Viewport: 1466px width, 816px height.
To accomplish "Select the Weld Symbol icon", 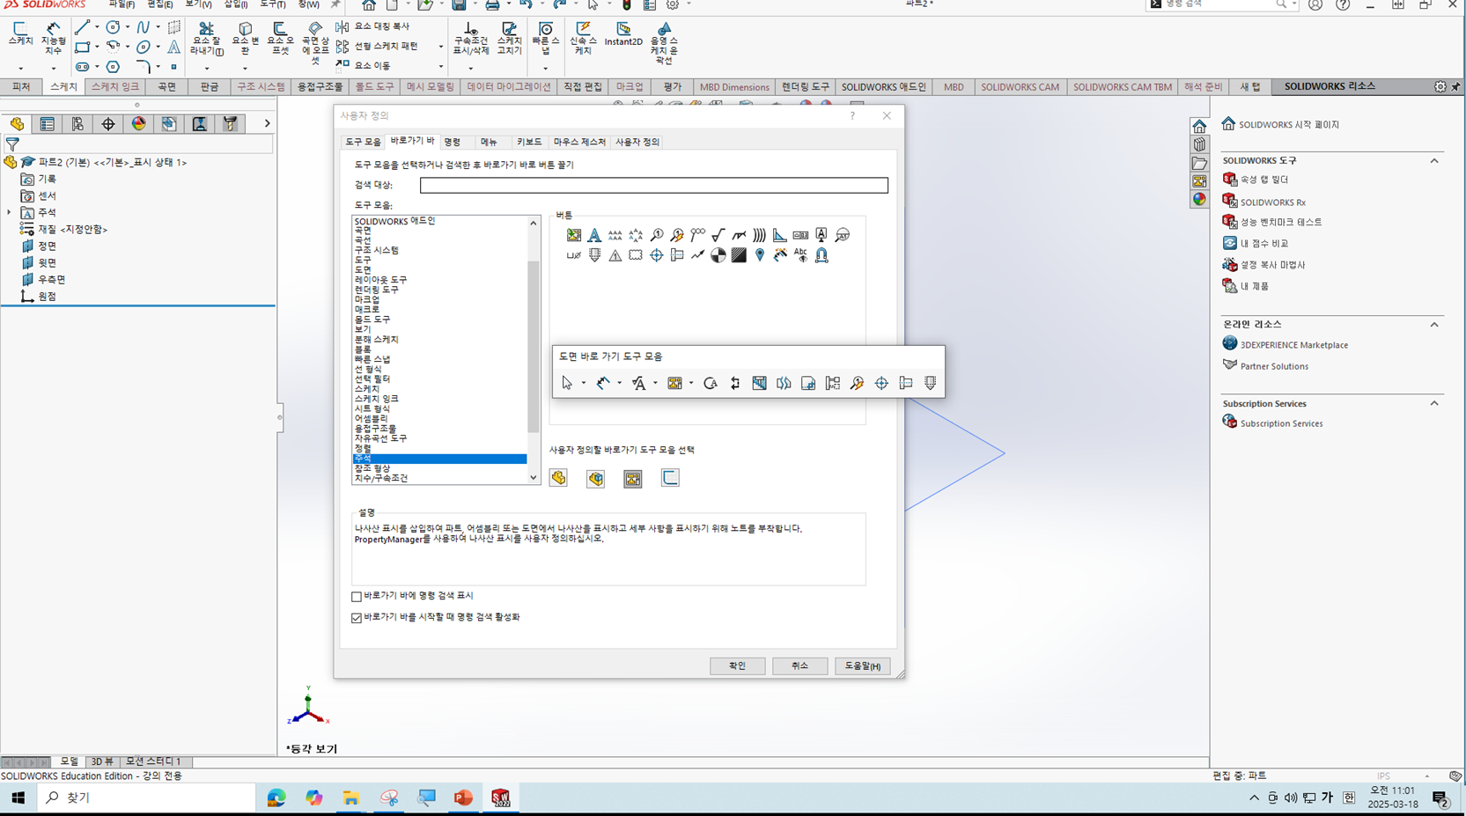I will tap(739, 235).
